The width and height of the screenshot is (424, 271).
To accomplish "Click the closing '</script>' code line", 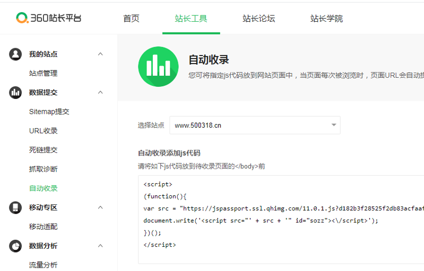I will pyautogui.click(x=160, y=245).
